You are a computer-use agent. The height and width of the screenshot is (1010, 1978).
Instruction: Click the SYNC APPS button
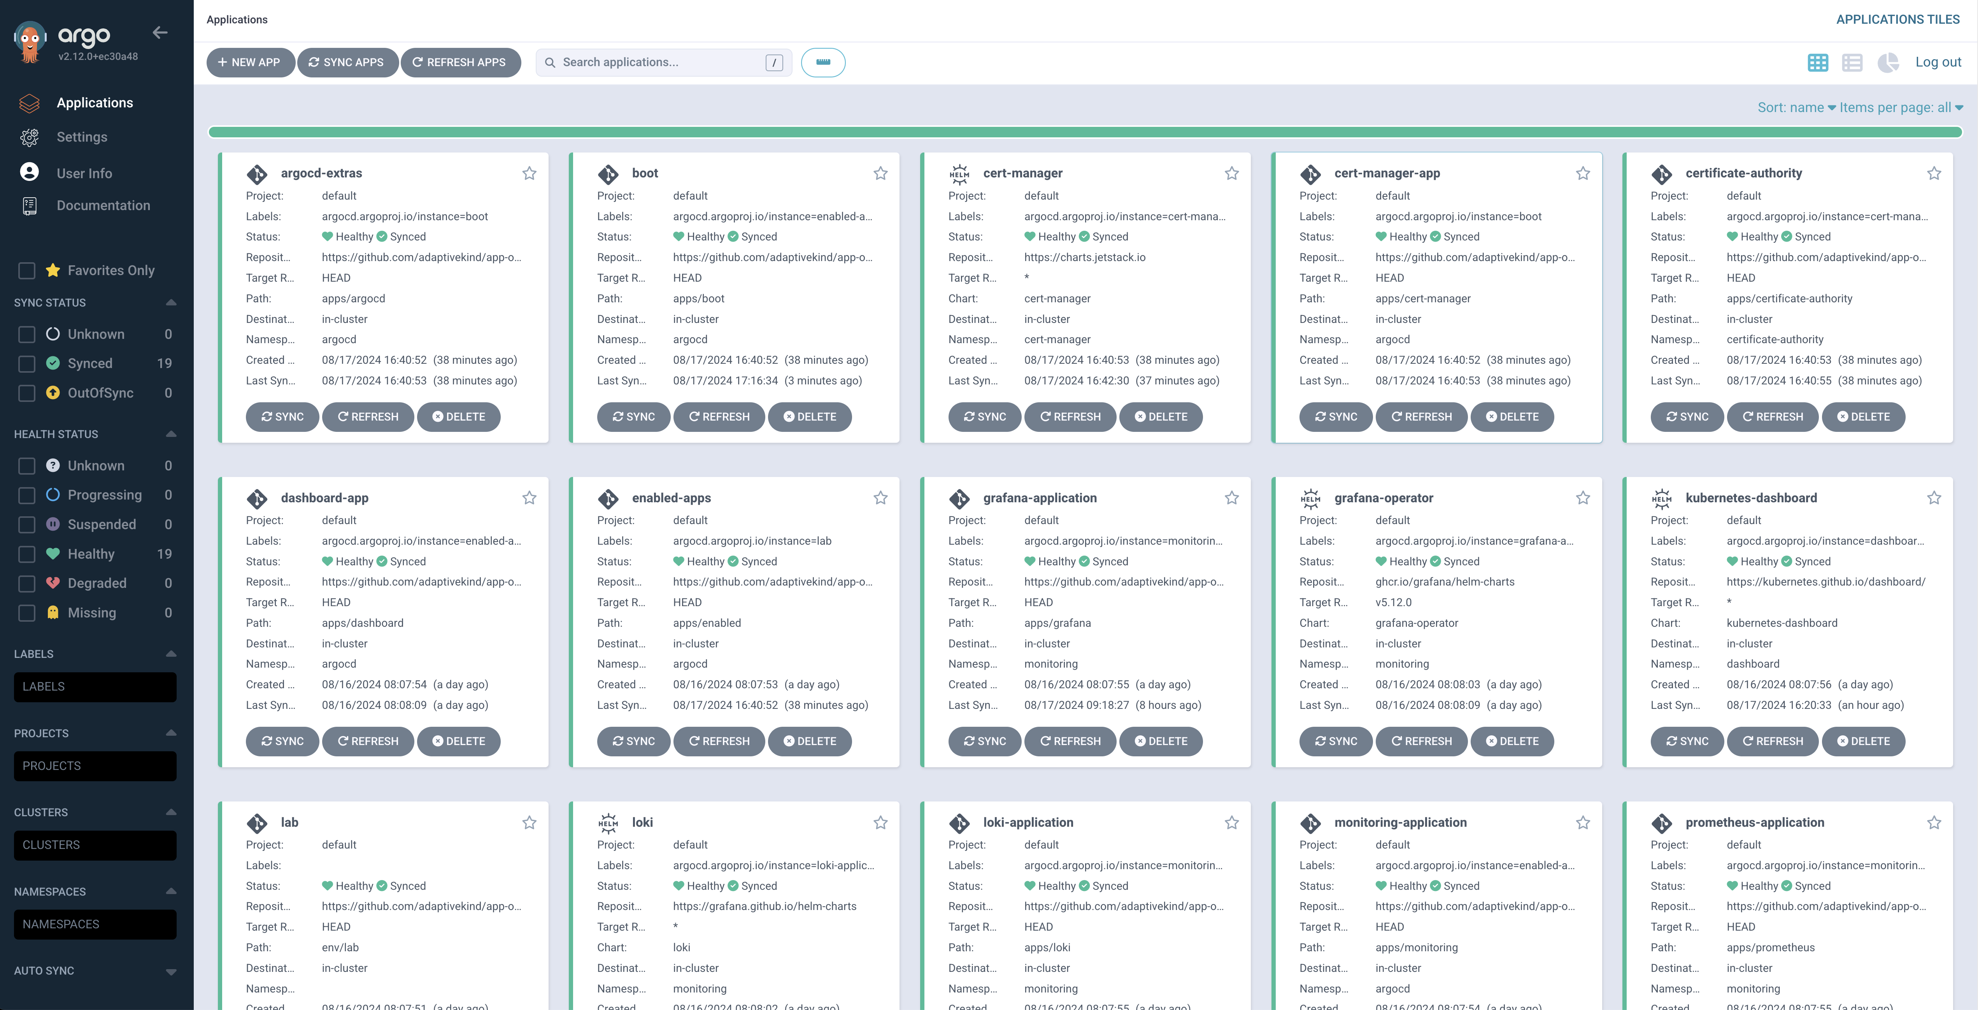(x=347, y=62)
